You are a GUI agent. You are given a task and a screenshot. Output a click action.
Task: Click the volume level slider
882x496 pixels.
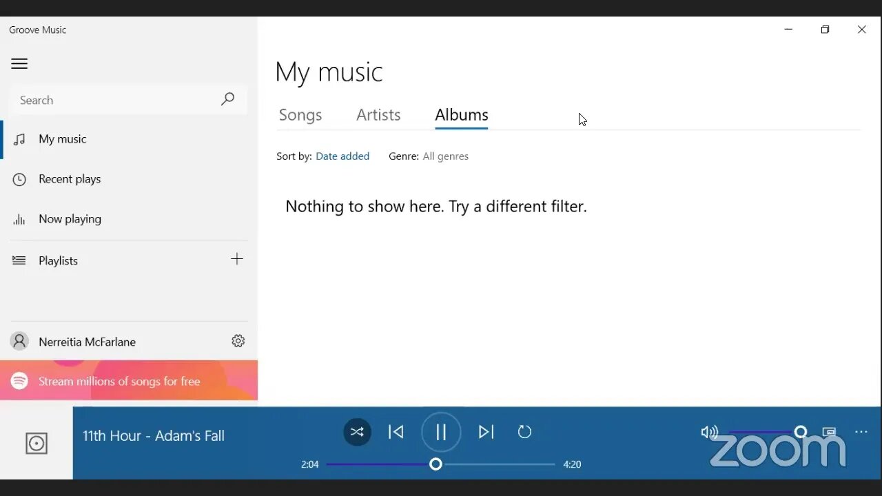[x=768, y=432]
